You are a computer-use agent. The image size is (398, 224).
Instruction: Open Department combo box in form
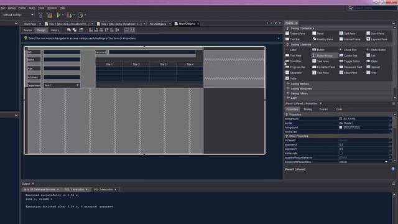[x=62, y=85]
